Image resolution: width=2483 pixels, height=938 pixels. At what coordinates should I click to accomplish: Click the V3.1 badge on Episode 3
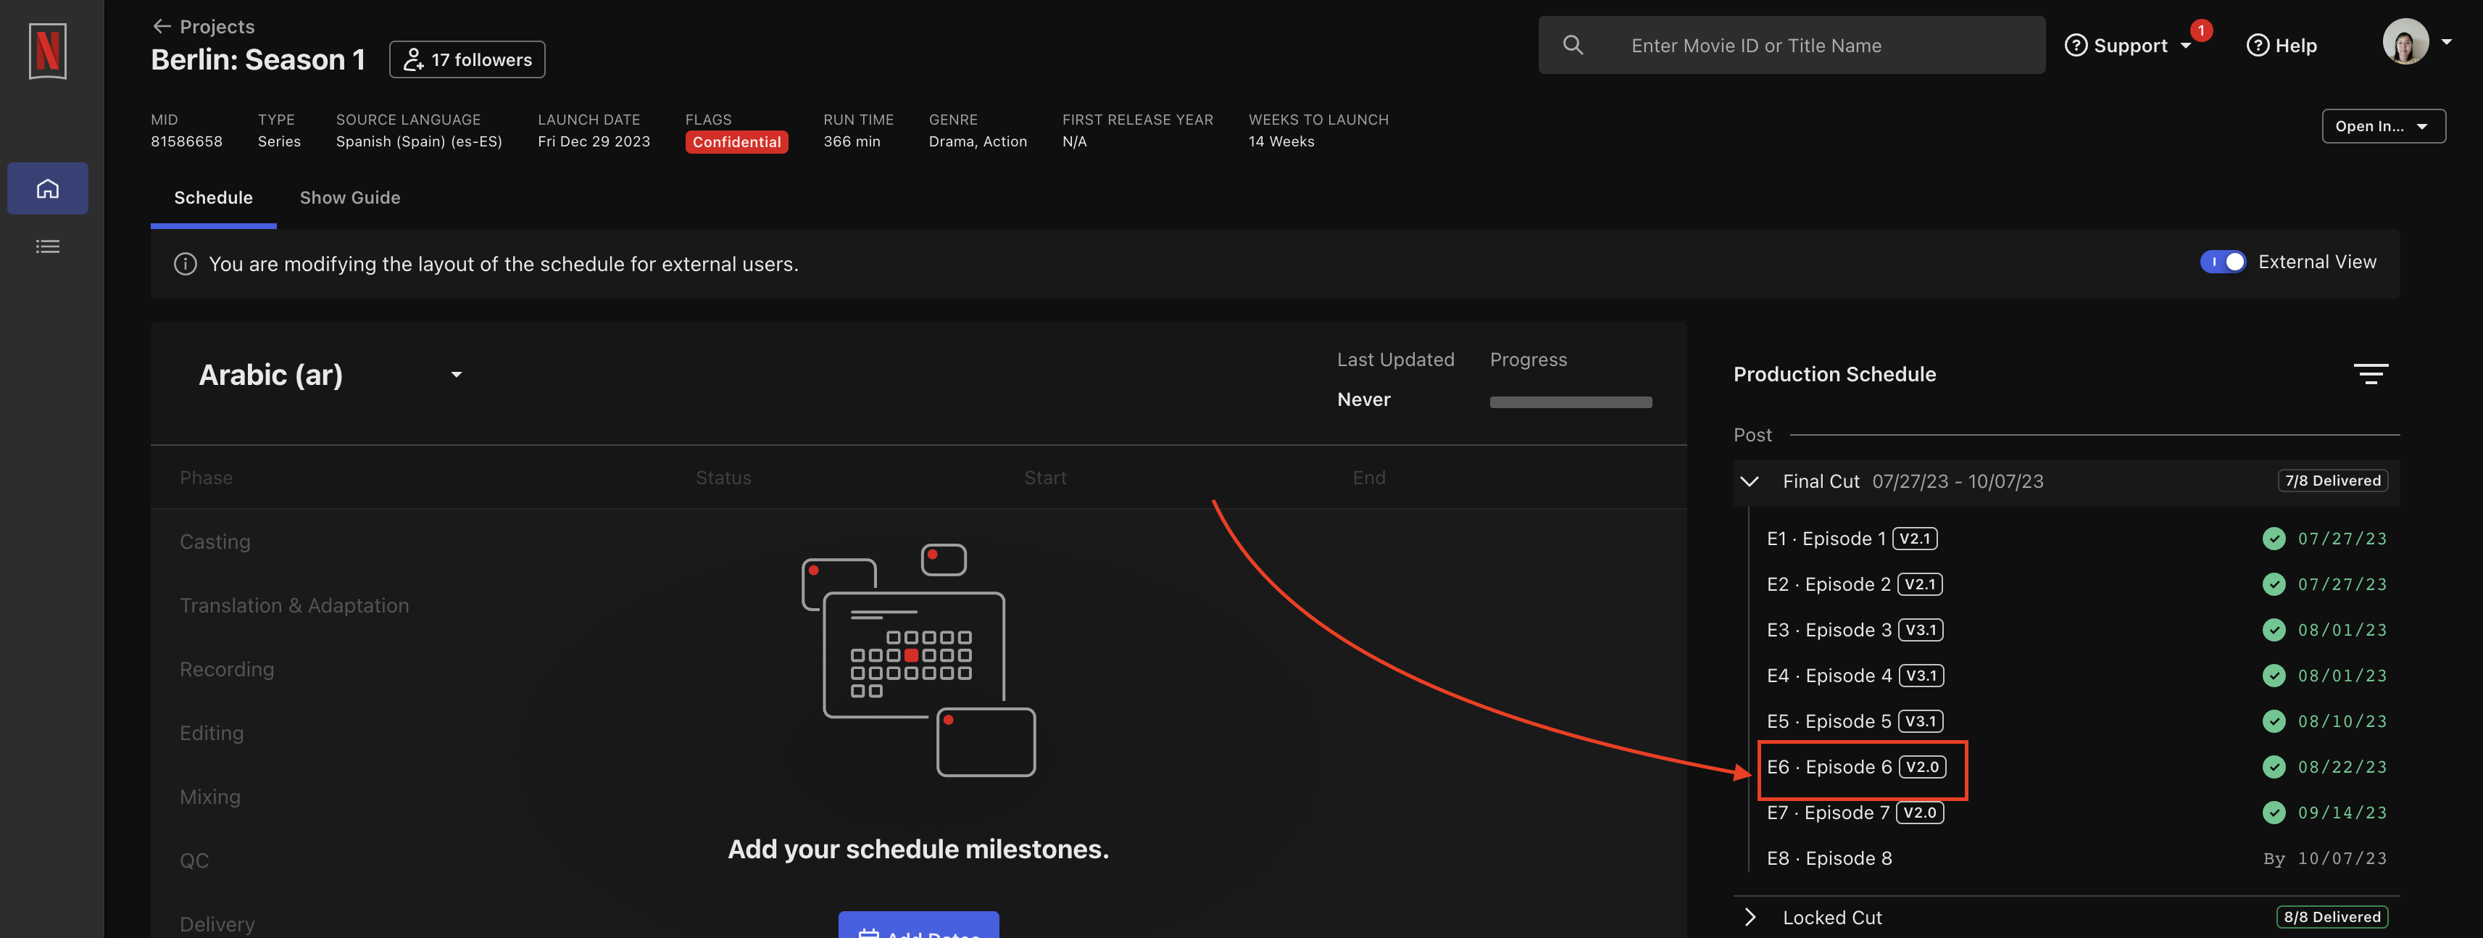pos(1920,631)
